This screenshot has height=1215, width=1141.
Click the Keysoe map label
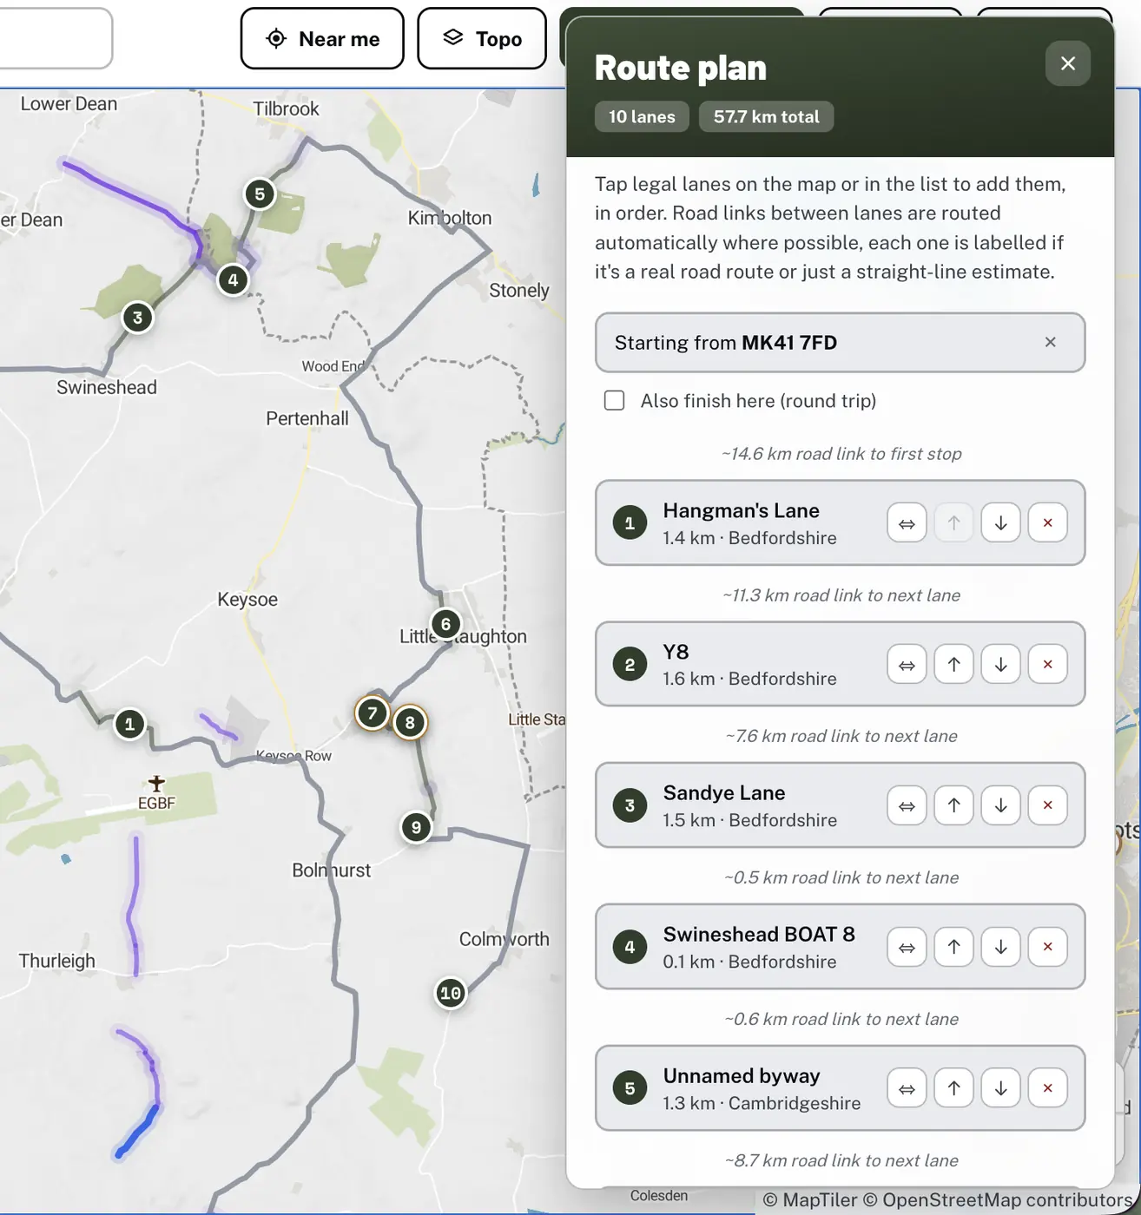pos(247,600)
